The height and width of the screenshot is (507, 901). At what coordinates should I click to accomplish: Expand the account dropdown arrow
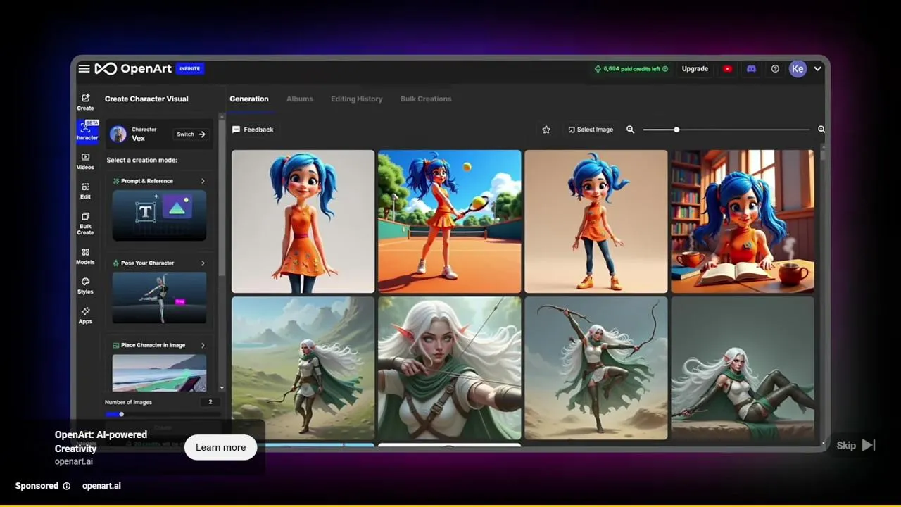pyautogui.click(x=817, y=69)
